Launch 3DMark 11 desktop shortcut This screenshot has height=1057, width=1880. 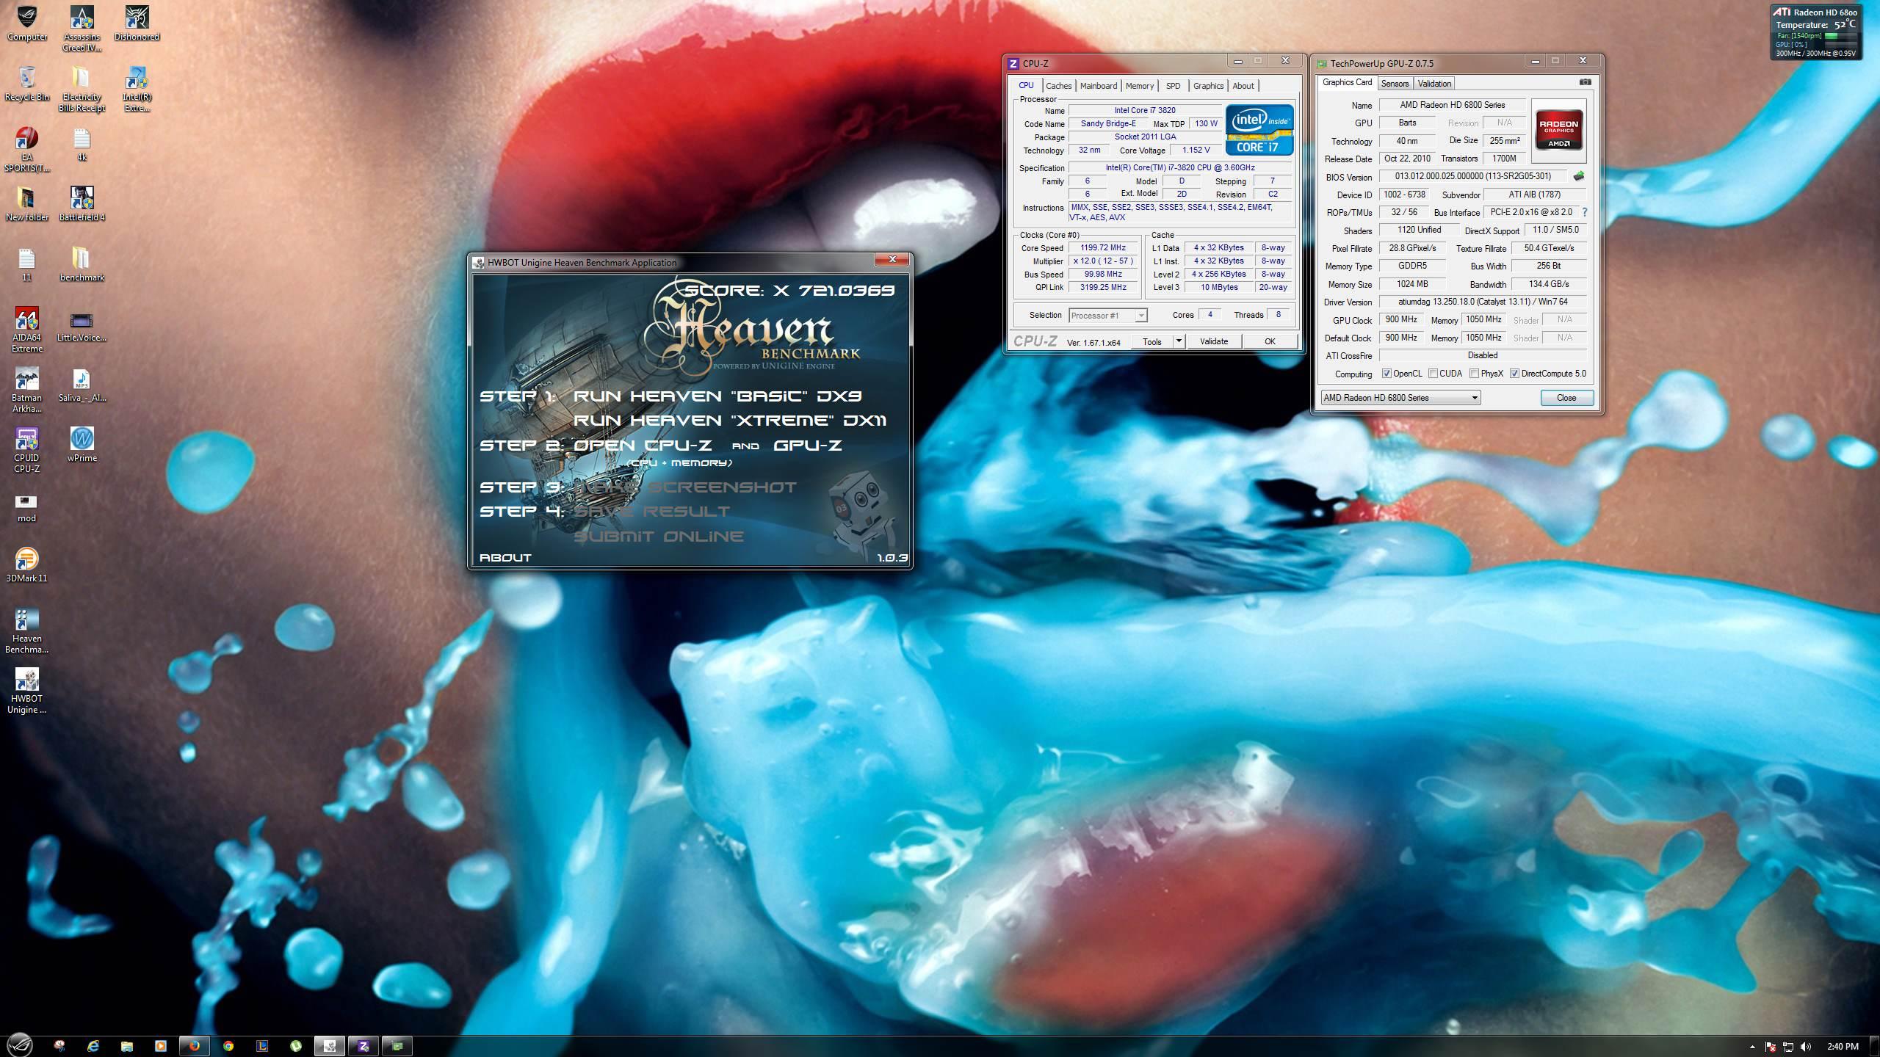pos(27,565)
